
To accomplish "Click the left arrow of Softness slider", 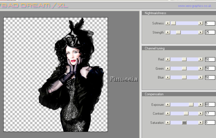I will click(x=167, y=23).
